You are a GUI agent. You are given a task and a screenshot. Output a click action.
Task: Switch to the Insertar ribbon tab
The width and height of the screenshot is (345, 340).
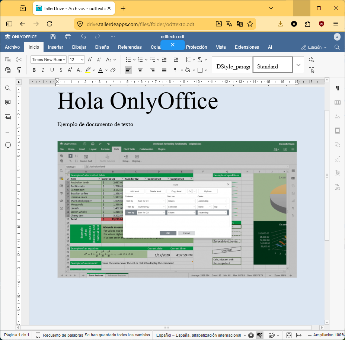tap(55, 47)
